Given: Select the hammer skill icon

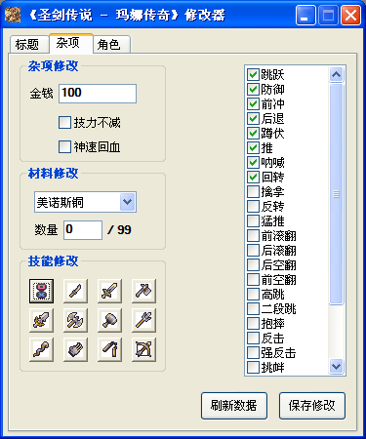Looking at the screenshot, I should click(109, 320).
